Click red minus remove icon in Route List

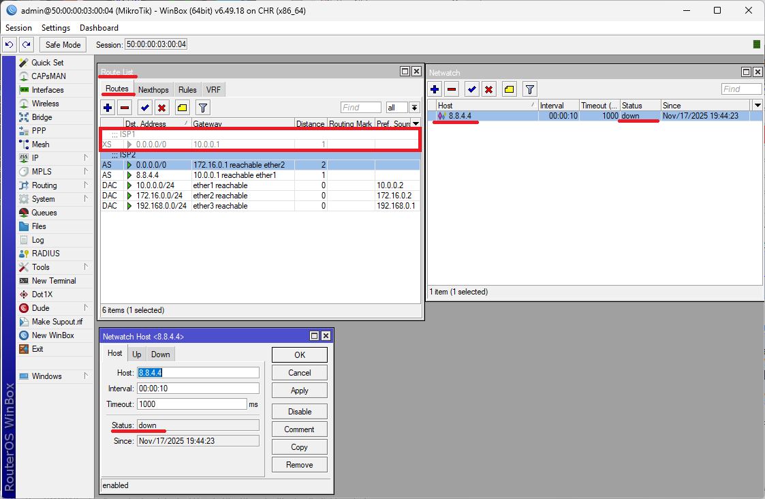125,107
